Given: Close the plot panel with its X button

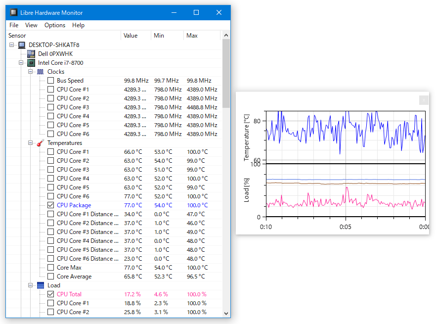Looking at the screenshot, I should [x=424, y=100].
